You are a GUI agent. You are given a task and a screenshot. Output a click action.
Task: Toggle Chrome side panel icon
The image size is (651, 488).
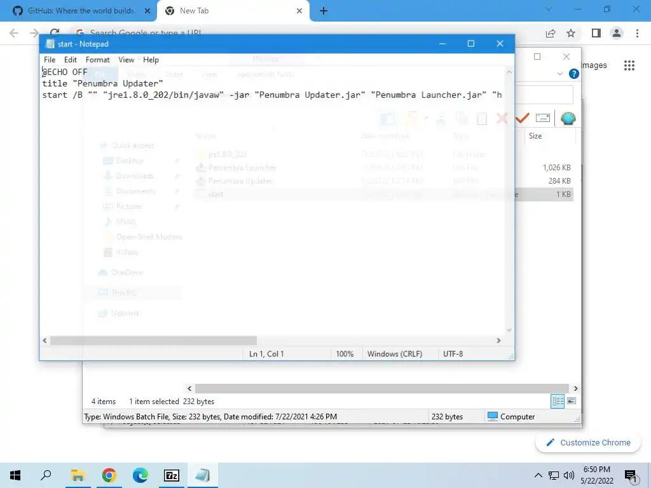click(x=596, y=33)
